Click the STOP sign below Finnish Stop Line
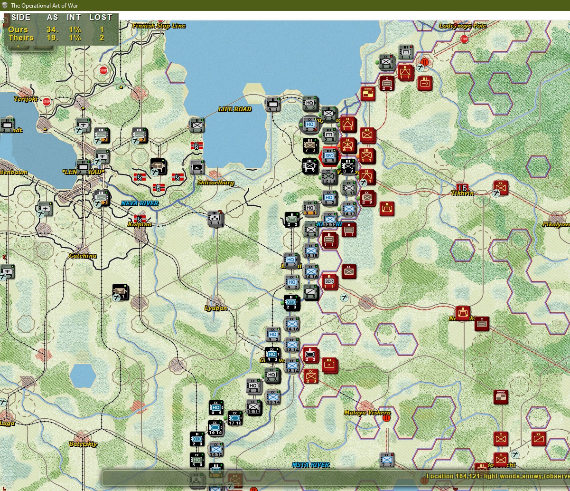570x491 pixels. pyautogui.click(x=103, y=70)
